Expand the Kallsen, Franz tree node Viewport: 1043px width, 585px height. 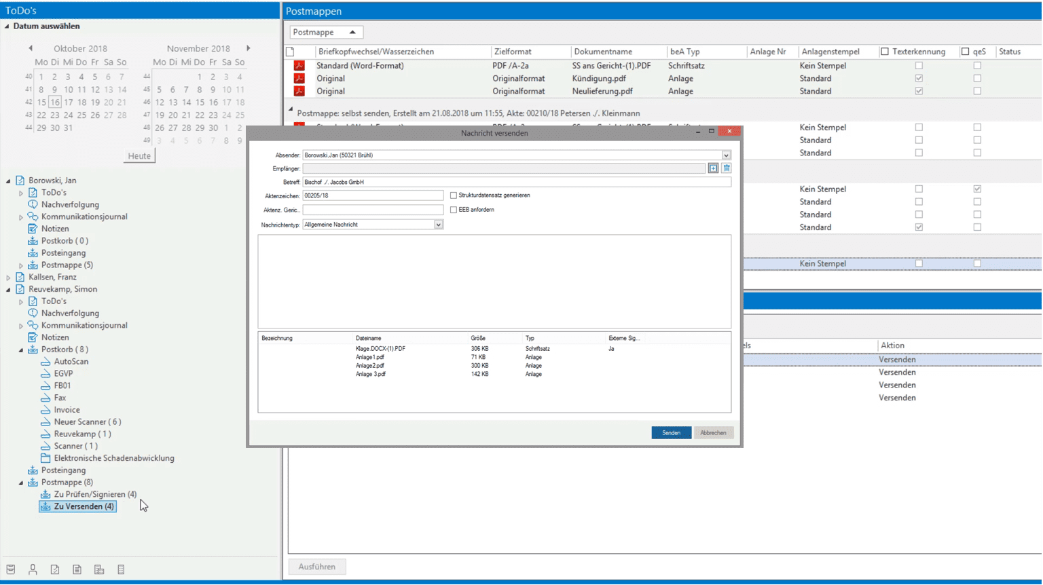coord(9,278)
